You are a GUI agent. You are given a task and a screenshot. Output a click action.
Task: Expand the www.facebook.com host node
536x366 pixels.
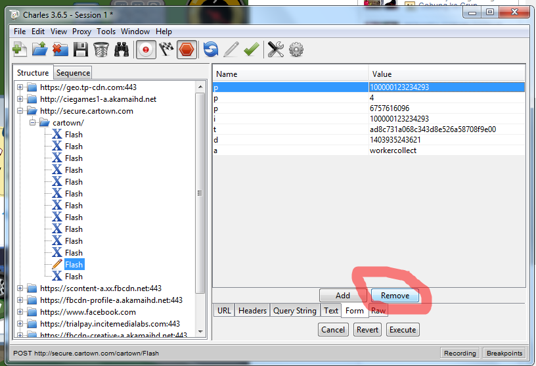click(x=20, y=312)
